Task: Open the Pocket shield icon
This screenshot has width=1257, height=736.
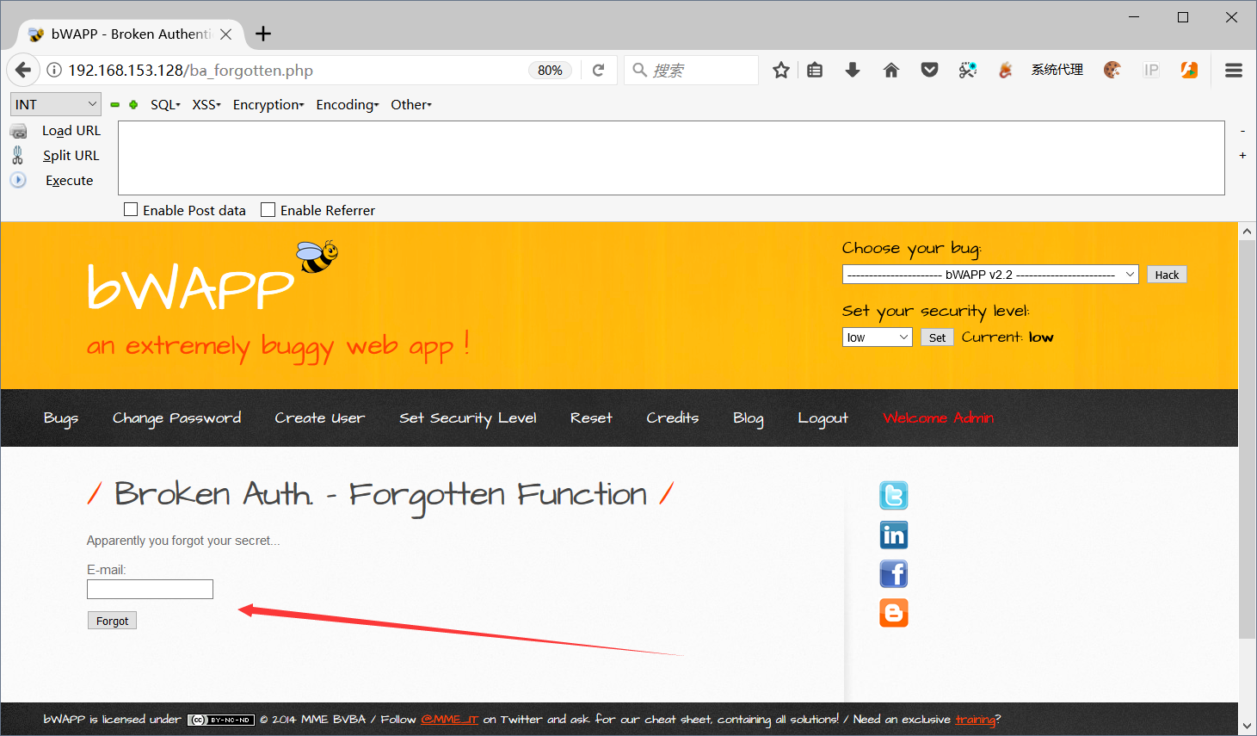Action: 929,71
